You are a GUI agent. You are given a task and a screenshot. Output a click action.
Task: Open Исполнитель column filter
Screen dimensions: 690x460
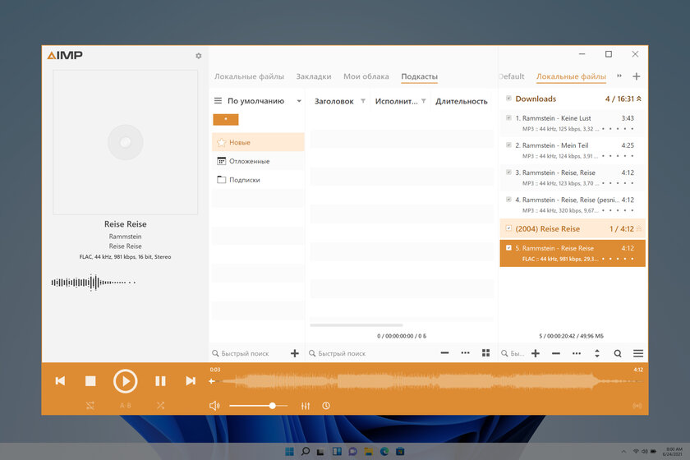pyautogui.click(x=423, y=101)
